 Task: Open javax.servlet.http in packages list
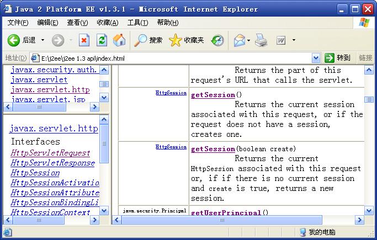tap(50, 89)
